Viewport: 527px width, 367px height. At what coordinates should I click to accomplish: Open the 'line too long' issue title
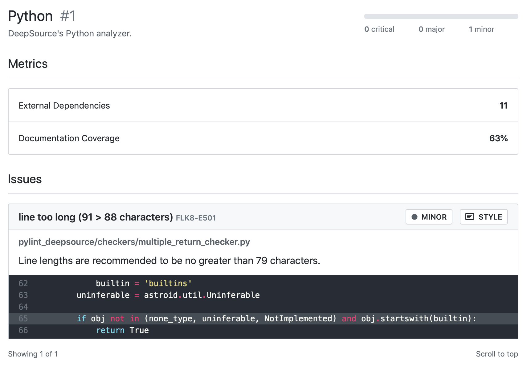[96, 217]
